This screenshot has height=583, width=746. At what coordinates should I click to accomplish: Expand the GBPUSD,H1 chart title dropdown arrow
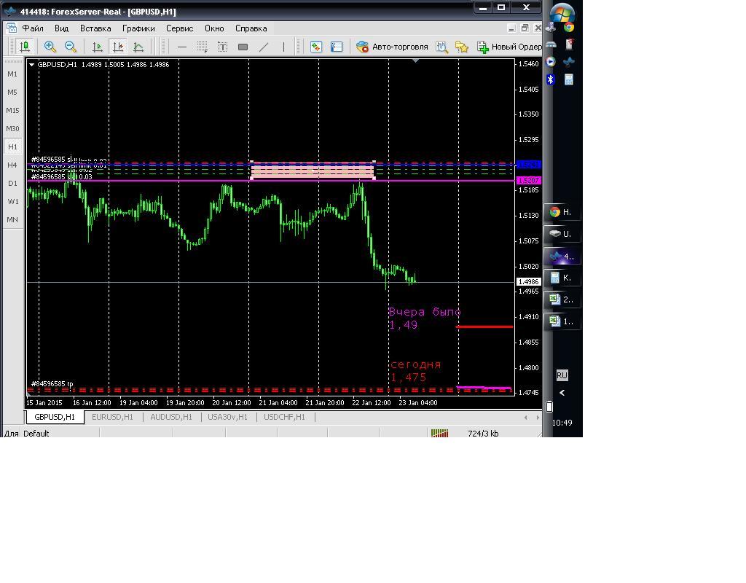coord(32,65)
